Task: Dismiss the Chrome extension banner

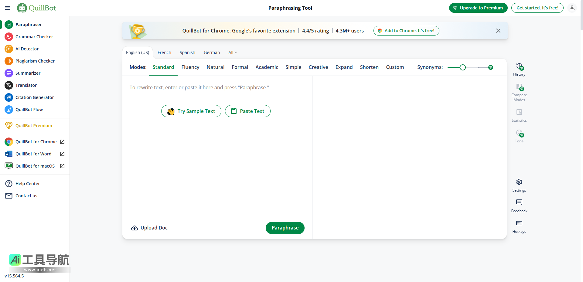Action: (x=498, y=31)
